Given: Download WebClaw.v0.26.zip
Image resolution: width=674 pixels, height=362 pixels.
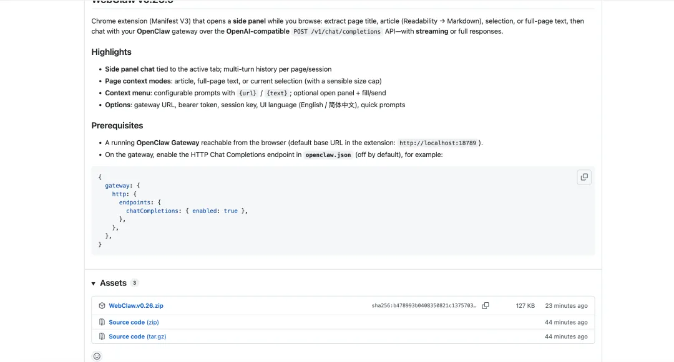Looking at the screenshot, I should pyautogui.click(x=136, y=306).
